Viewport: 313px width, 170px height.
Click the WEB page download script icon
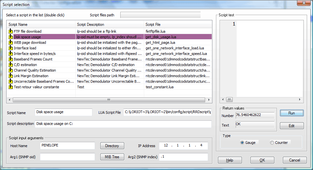click(10, 42)
